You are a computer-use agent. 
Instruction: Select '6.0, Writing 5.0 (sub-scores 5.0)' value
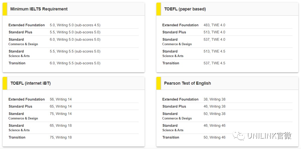point(75,40)
